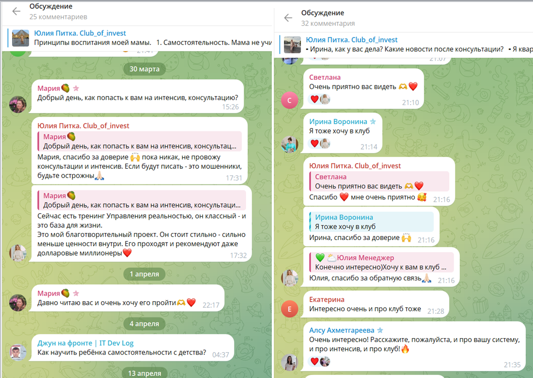The height and width of the screenshot is (378, 533).
Task: Open pinned post thumbnail in right discussion
Action: point(293,44)
